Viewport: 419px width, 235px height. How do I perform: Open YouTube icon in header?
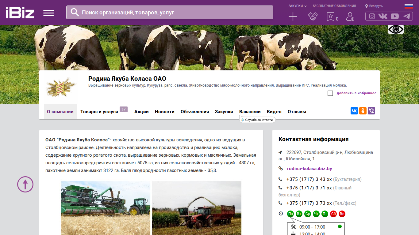tap(395, 16)
